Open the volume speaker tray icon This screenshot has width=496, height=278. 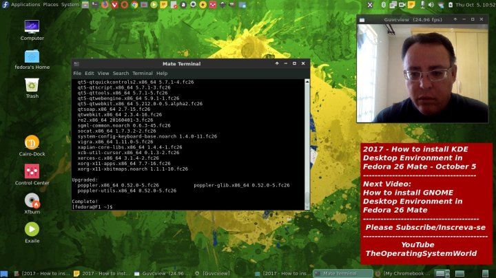431,4
